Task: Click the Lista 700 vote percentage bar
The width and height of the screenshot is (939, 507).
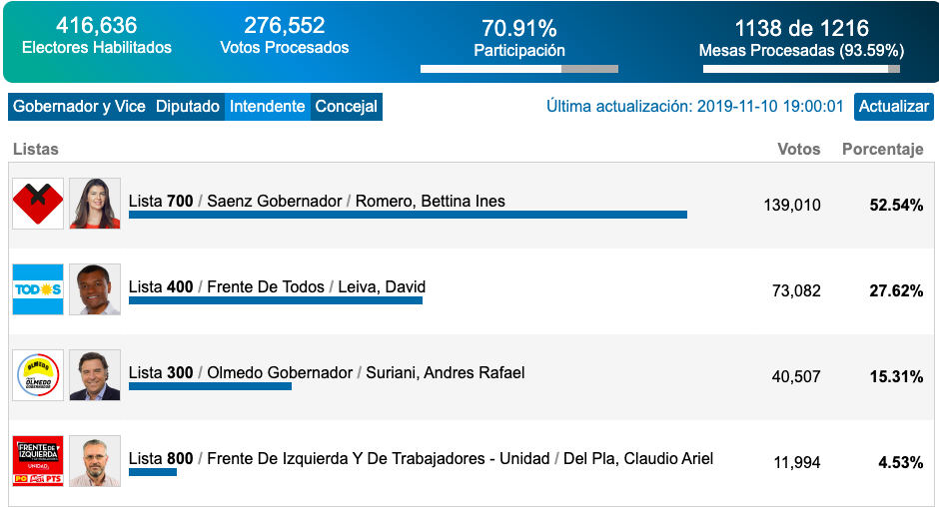Action: (408, 215)
